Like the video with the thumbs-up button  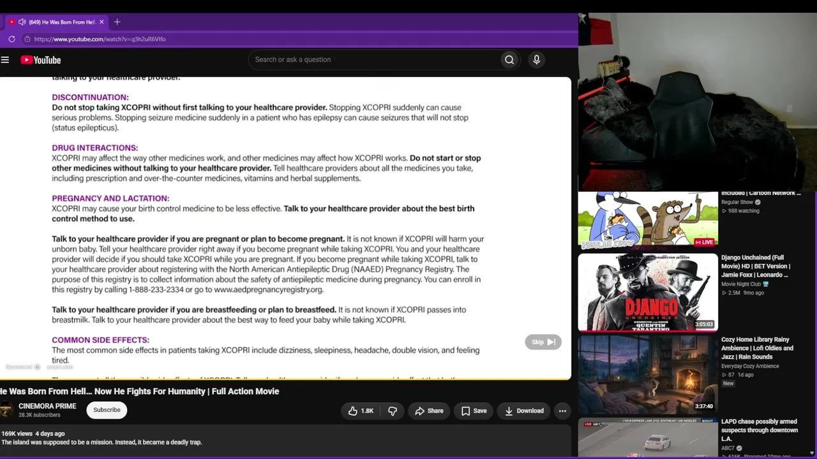tap(361, 411)
